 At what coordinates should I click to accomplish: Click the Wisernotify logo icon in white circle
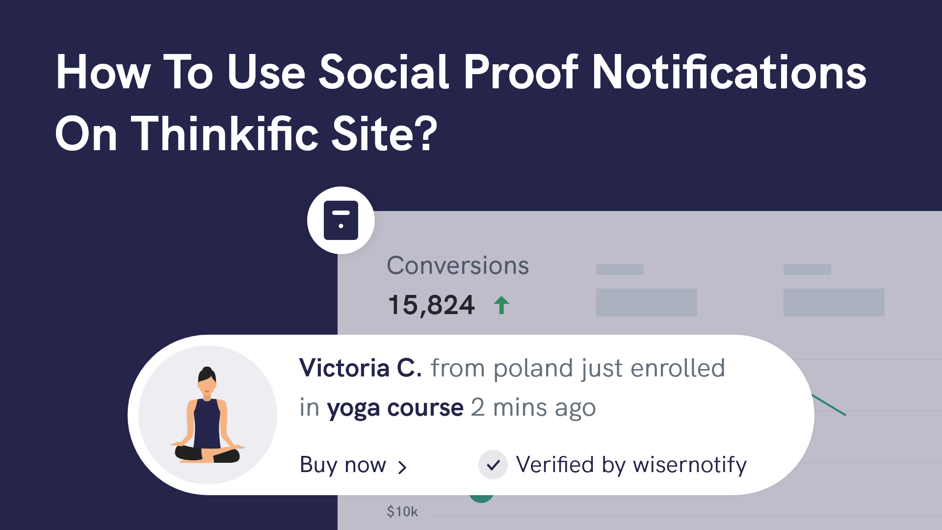[341, 220]
